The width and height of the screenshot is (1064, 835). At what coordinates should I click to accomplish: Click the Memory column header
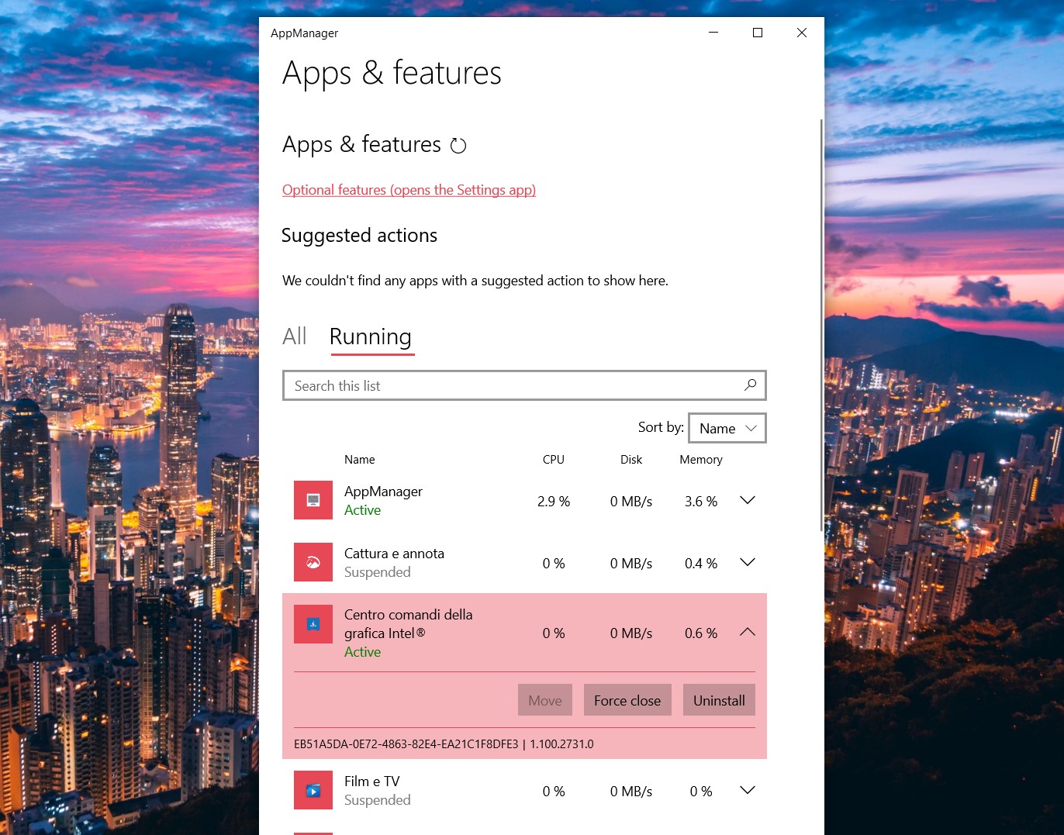tap(701, 460)
